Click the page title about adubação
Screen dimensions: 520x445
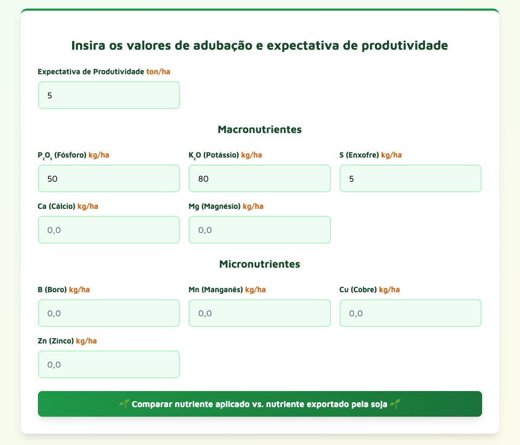(259, 45)
